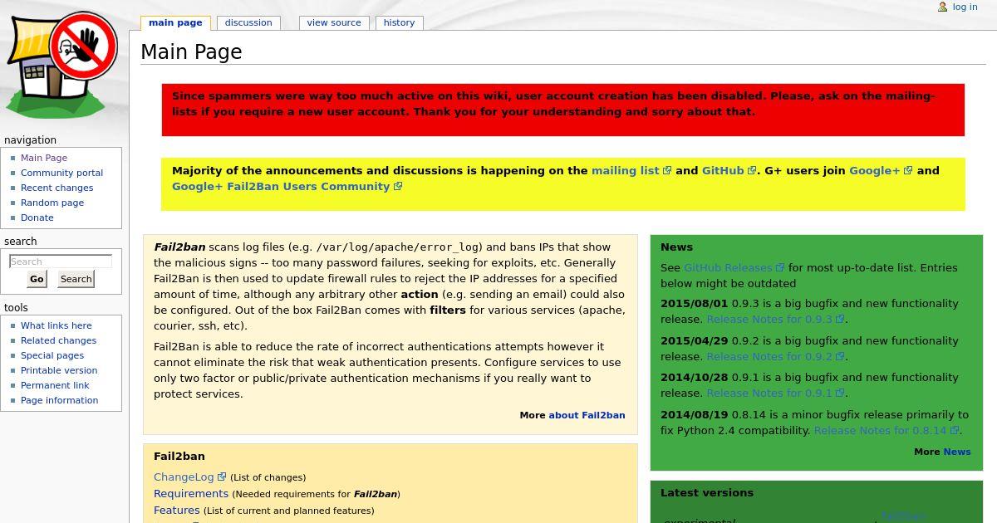Click external-link icon after GitHub
Image resolution: width=997 pixels, height=523 pixels.
click(752, 170)
